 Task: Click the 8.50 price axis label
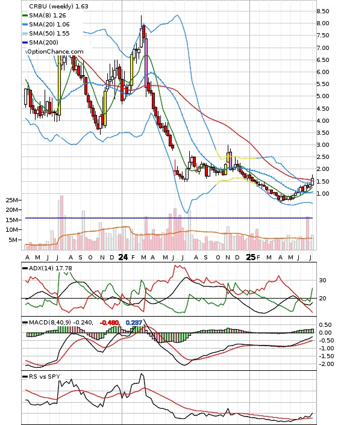(323, 11)
